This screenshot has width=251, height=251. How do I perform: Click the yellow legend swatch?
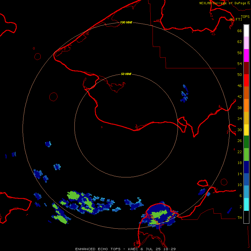click(246, 130)
